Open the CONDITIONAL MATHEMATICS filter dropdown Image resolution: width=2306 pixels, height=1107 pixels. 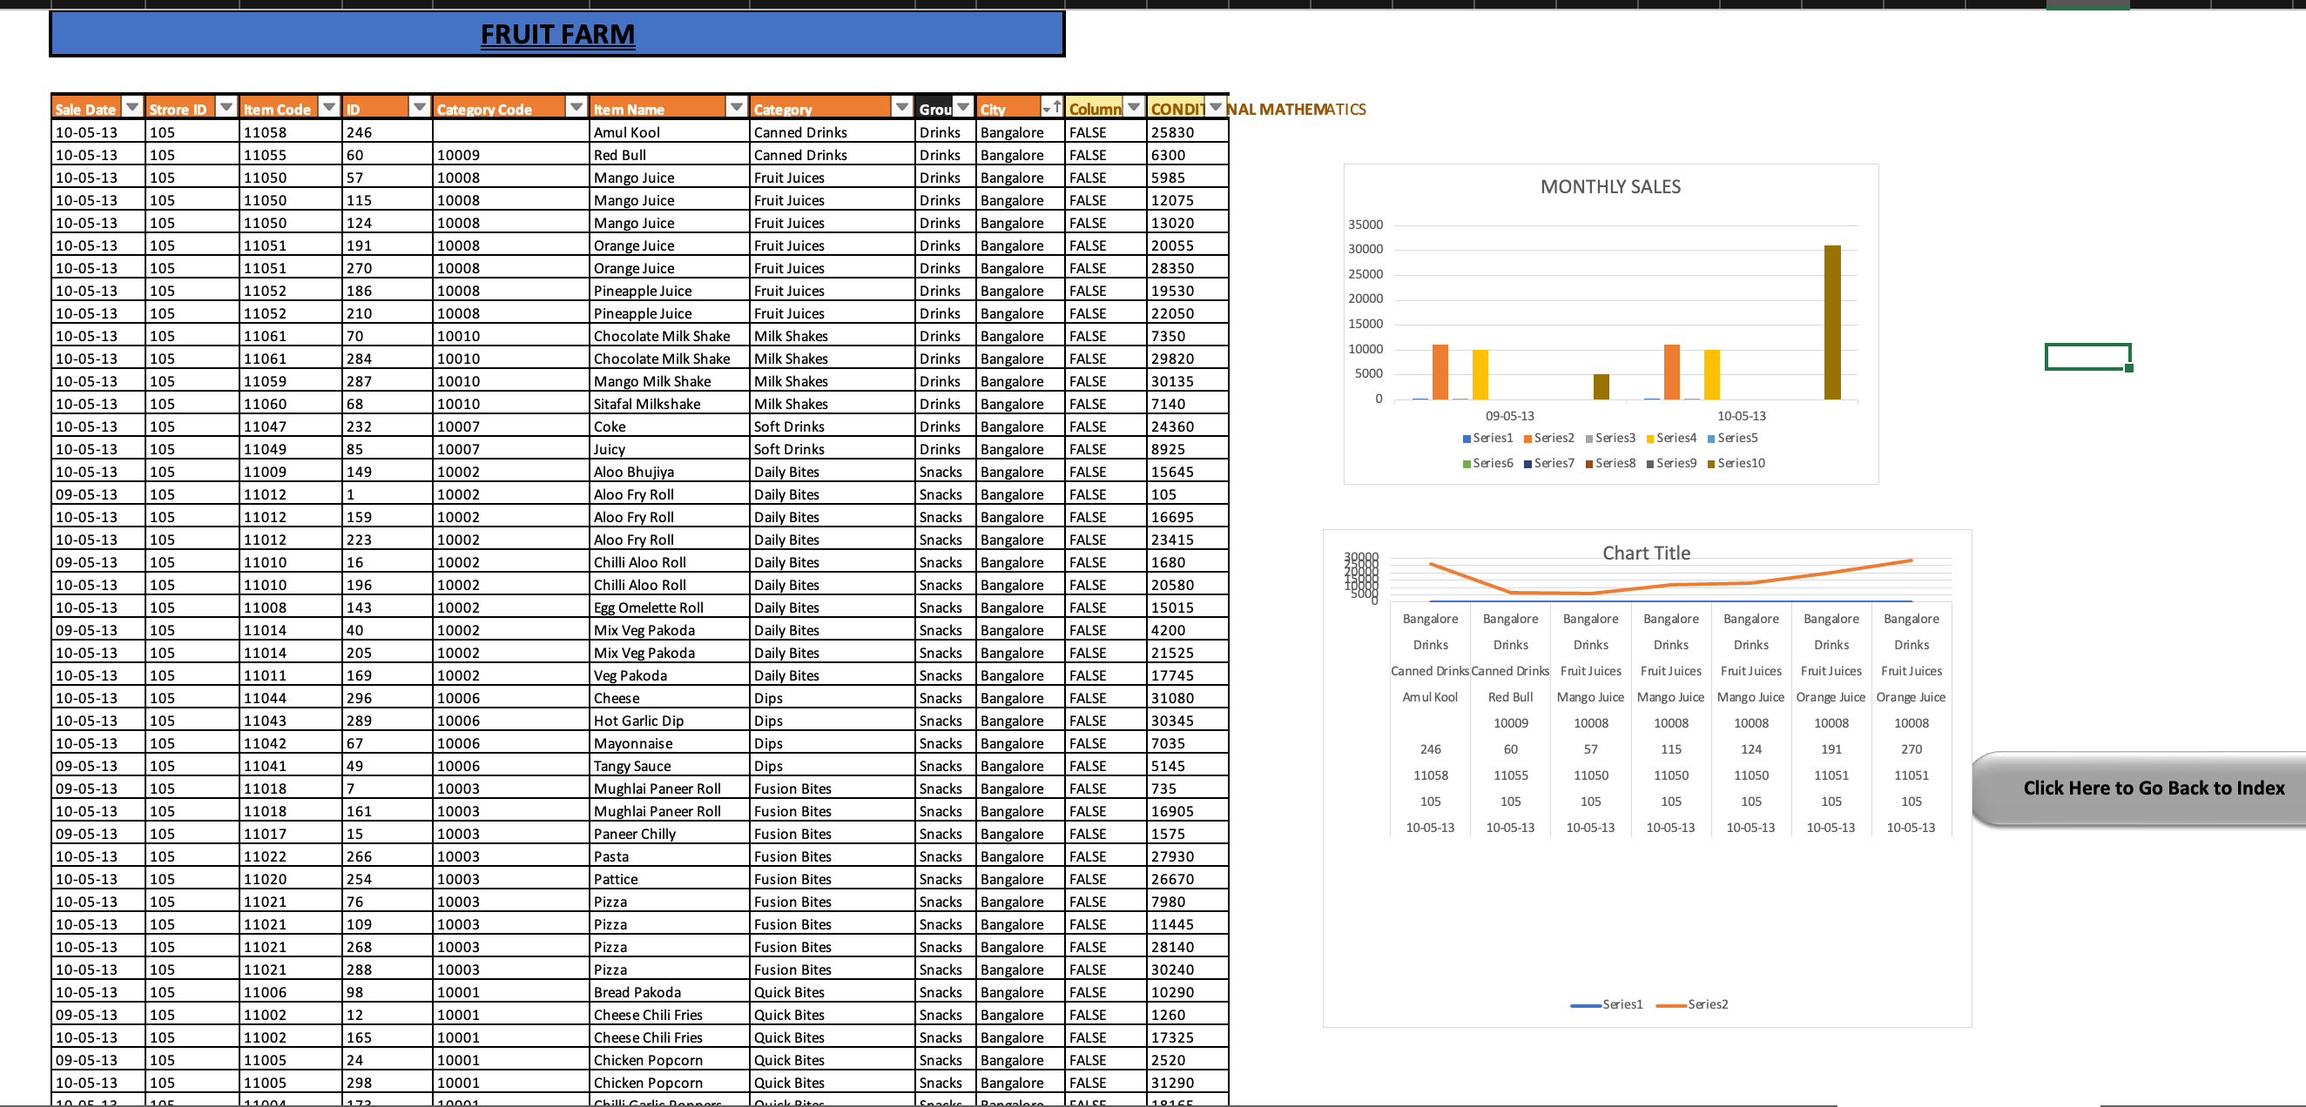click(1216, 107)
